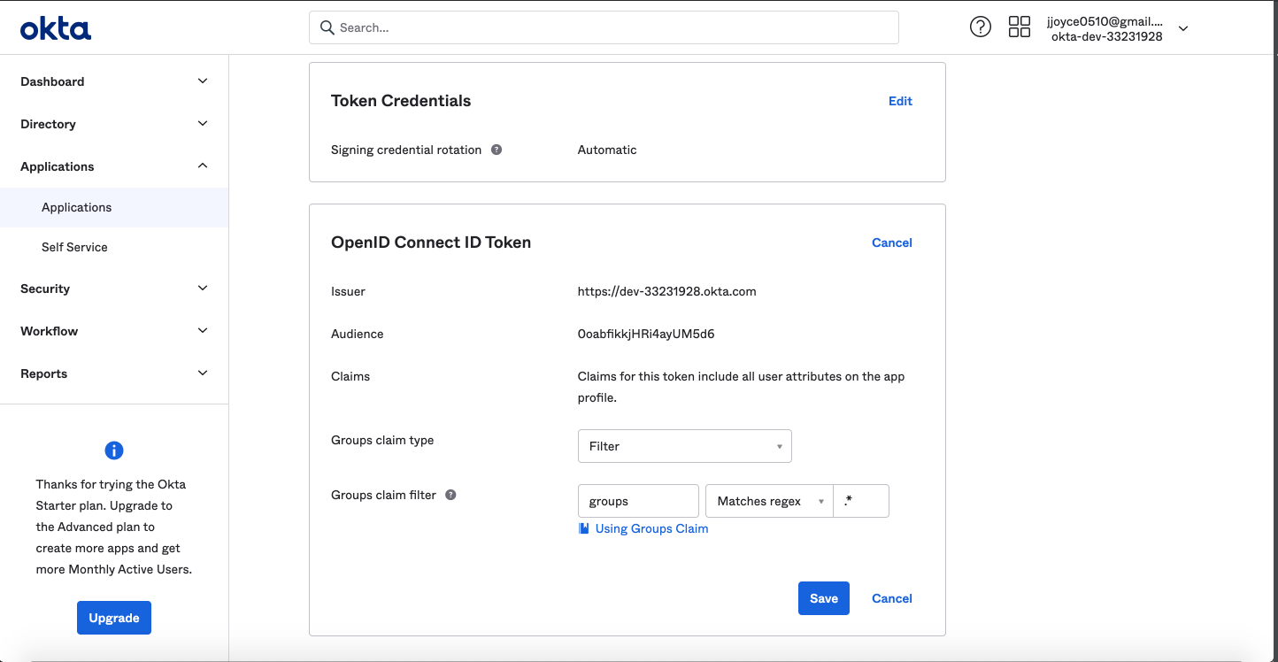Open the help question mark icon

click(x=980, y=27)
